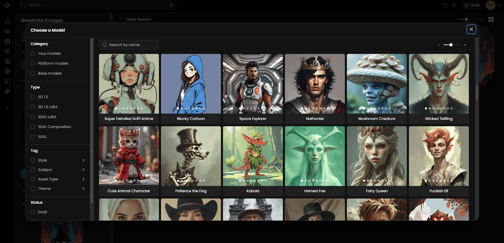The height and width of the screenshot is (243, 504).
Task: Select the Subject tag row
Action: 45,170
